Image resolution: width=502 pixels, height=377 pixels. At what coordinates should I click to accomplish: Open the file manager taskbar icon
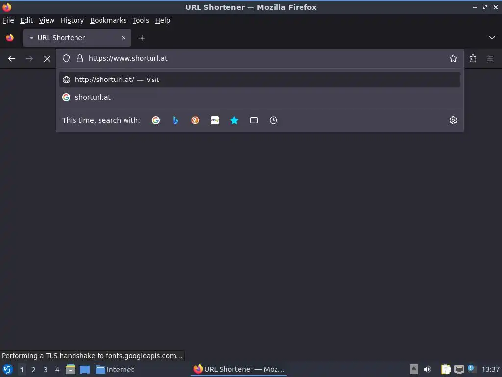pos(71,369)
